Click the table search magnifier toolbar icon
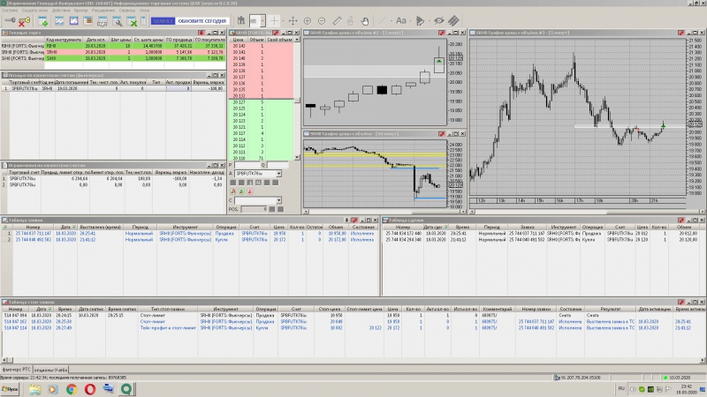Image resolution: width=707 pixels, height=397 pixels. tap(117, 20)
